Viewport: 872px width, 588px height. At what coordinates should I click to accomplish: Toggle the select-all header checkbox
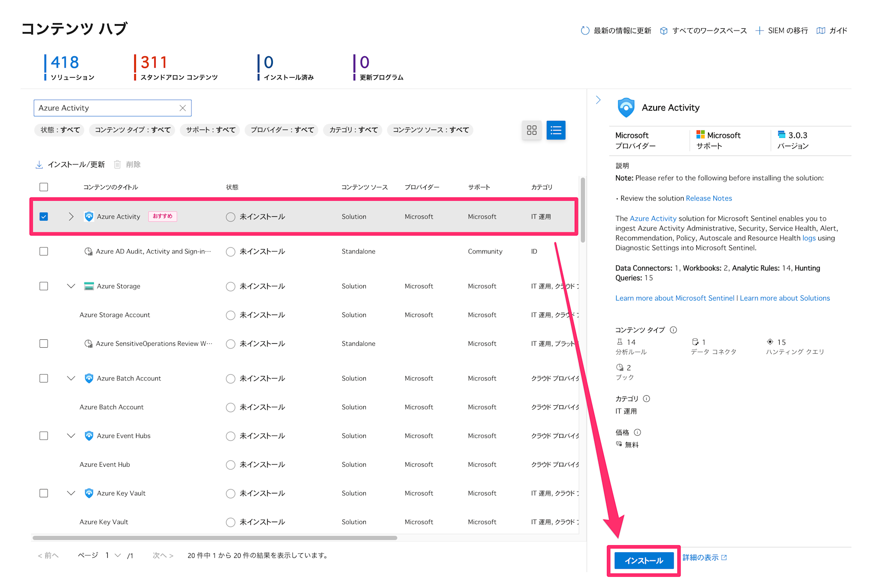[44, 187]
